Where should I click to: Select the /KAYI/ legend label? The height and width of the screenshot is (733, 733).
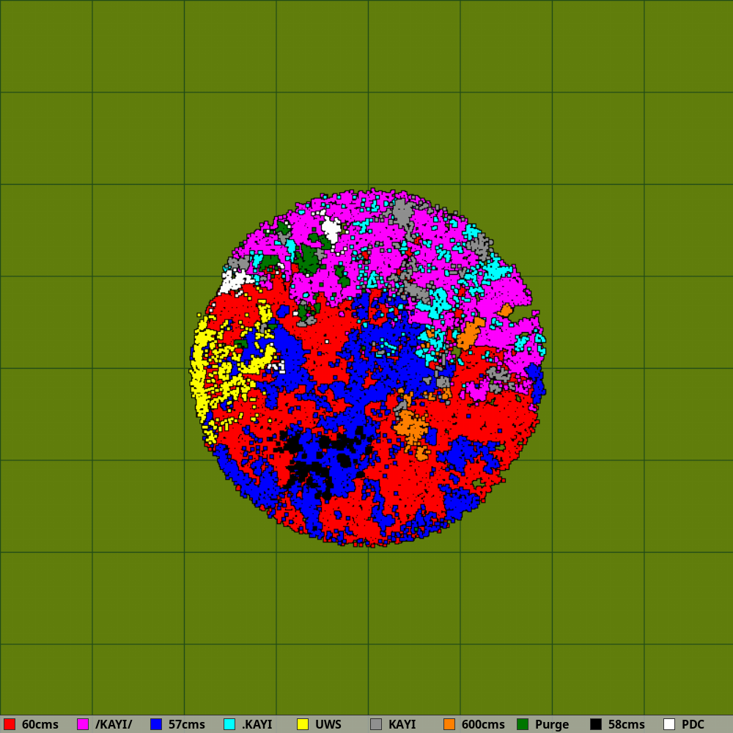click(x=114, y=725)
